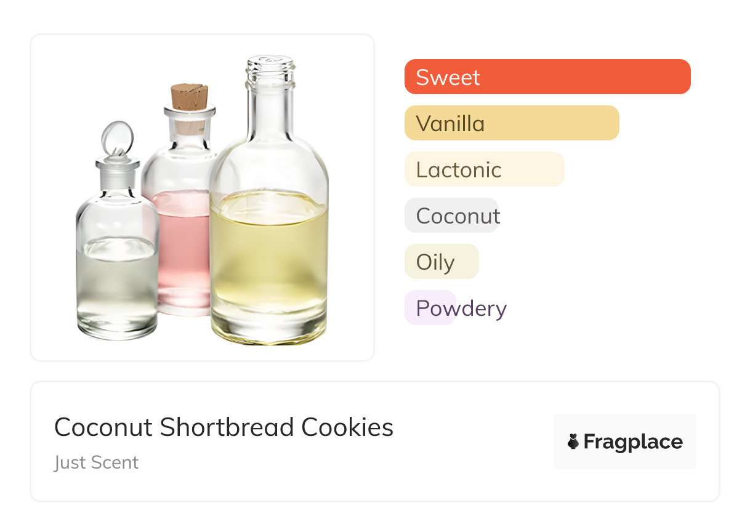750x532 pixels.
Task: Click the round glass stopper on the small bottle
Action: pyautogui.click(x=117, y=138)
